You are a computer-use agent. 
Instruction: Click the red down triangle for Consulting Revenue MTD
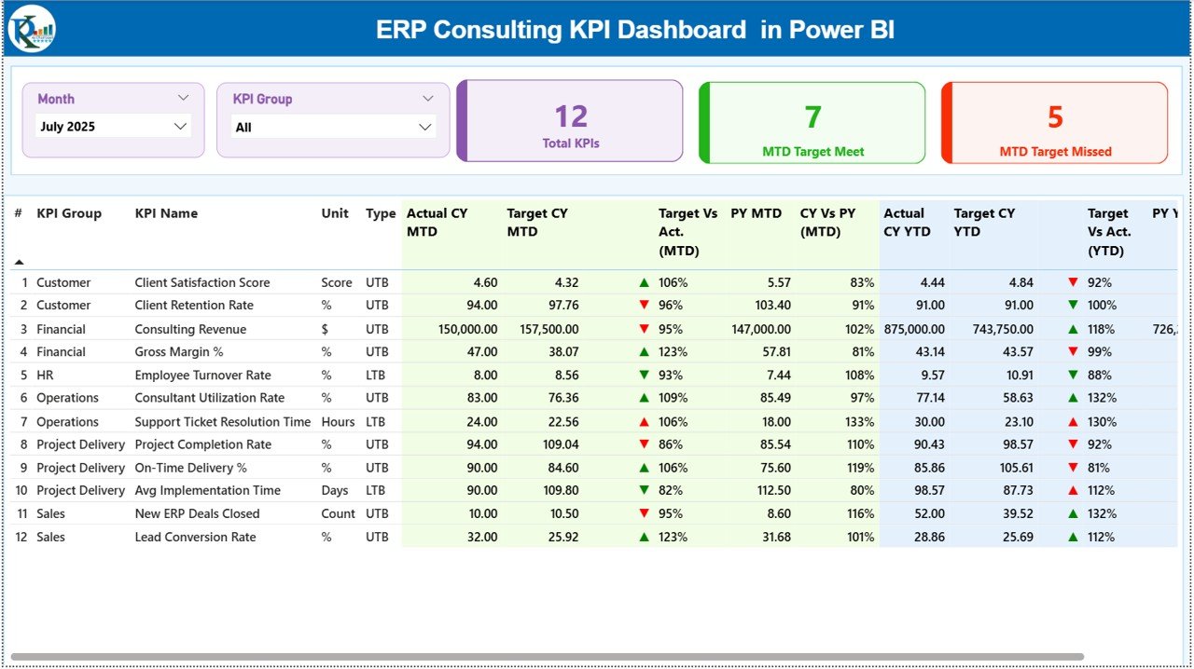tap(642, 328)
